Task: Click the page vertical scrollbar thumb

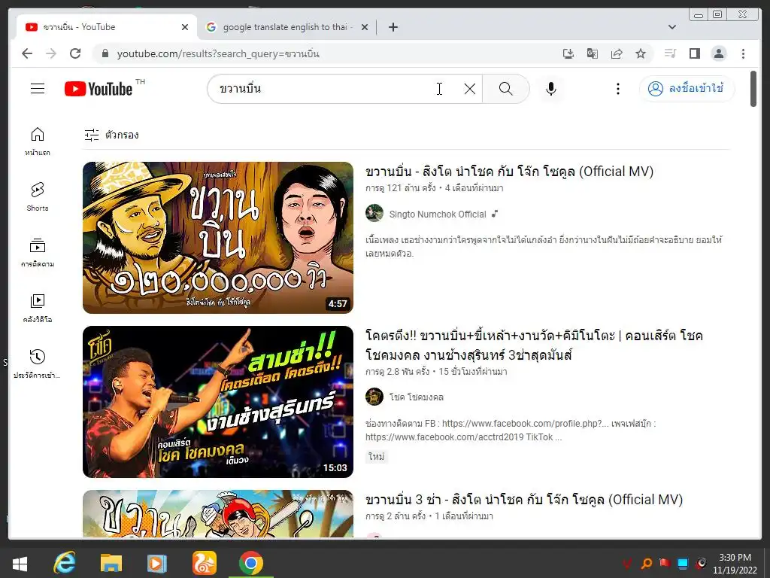Action: pos(753,89)
